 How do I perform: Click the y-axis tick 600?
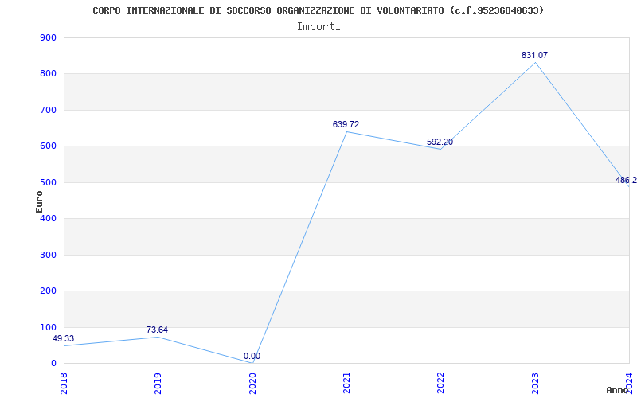(48, 146)
